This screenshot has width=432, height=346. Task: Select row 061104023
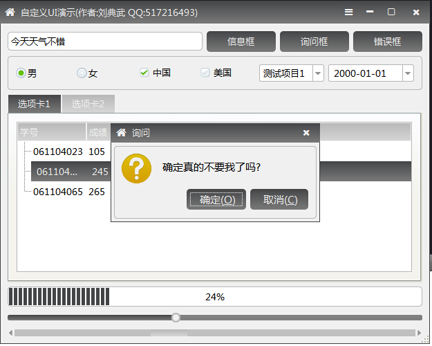[58, 152]
